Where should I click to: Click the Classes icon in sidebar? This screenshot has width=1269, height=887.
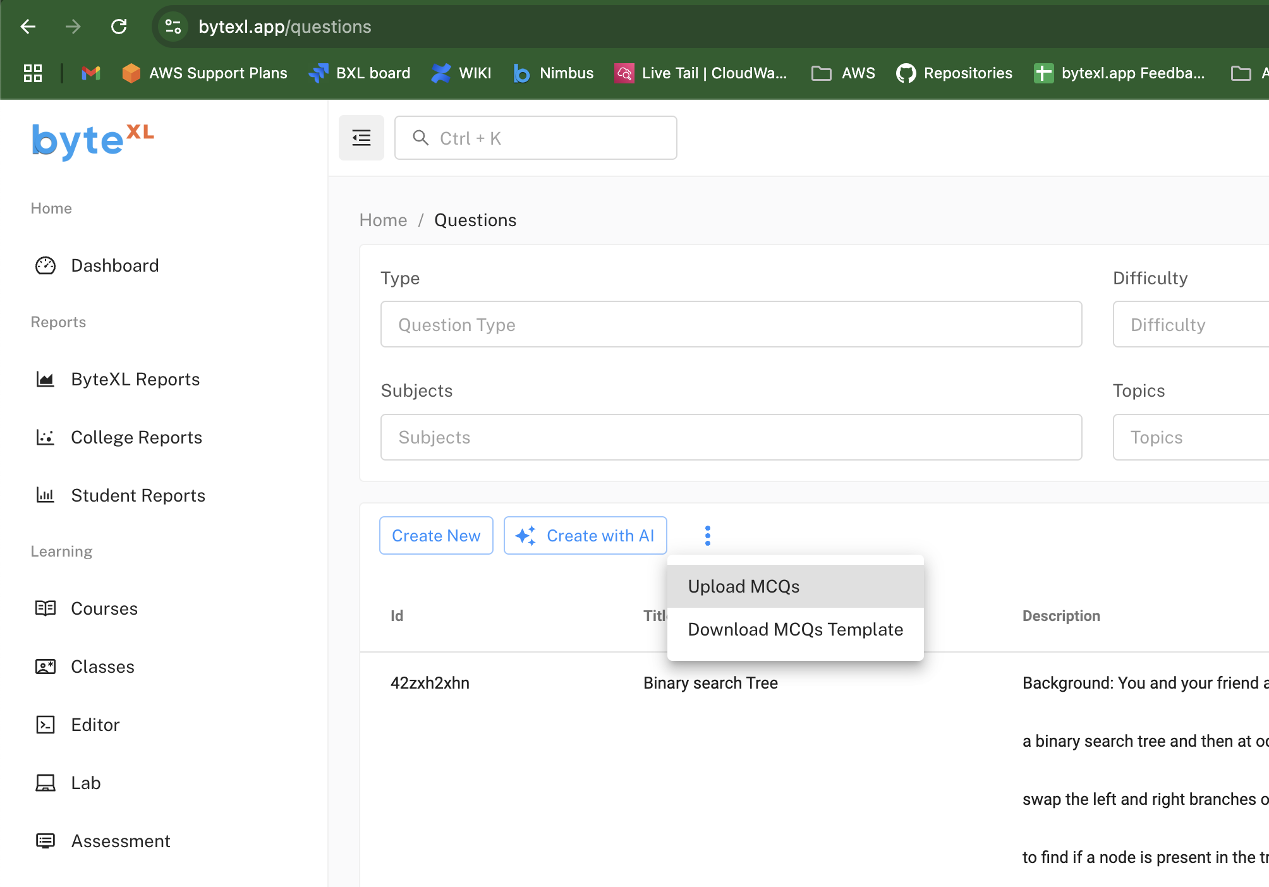46,667
